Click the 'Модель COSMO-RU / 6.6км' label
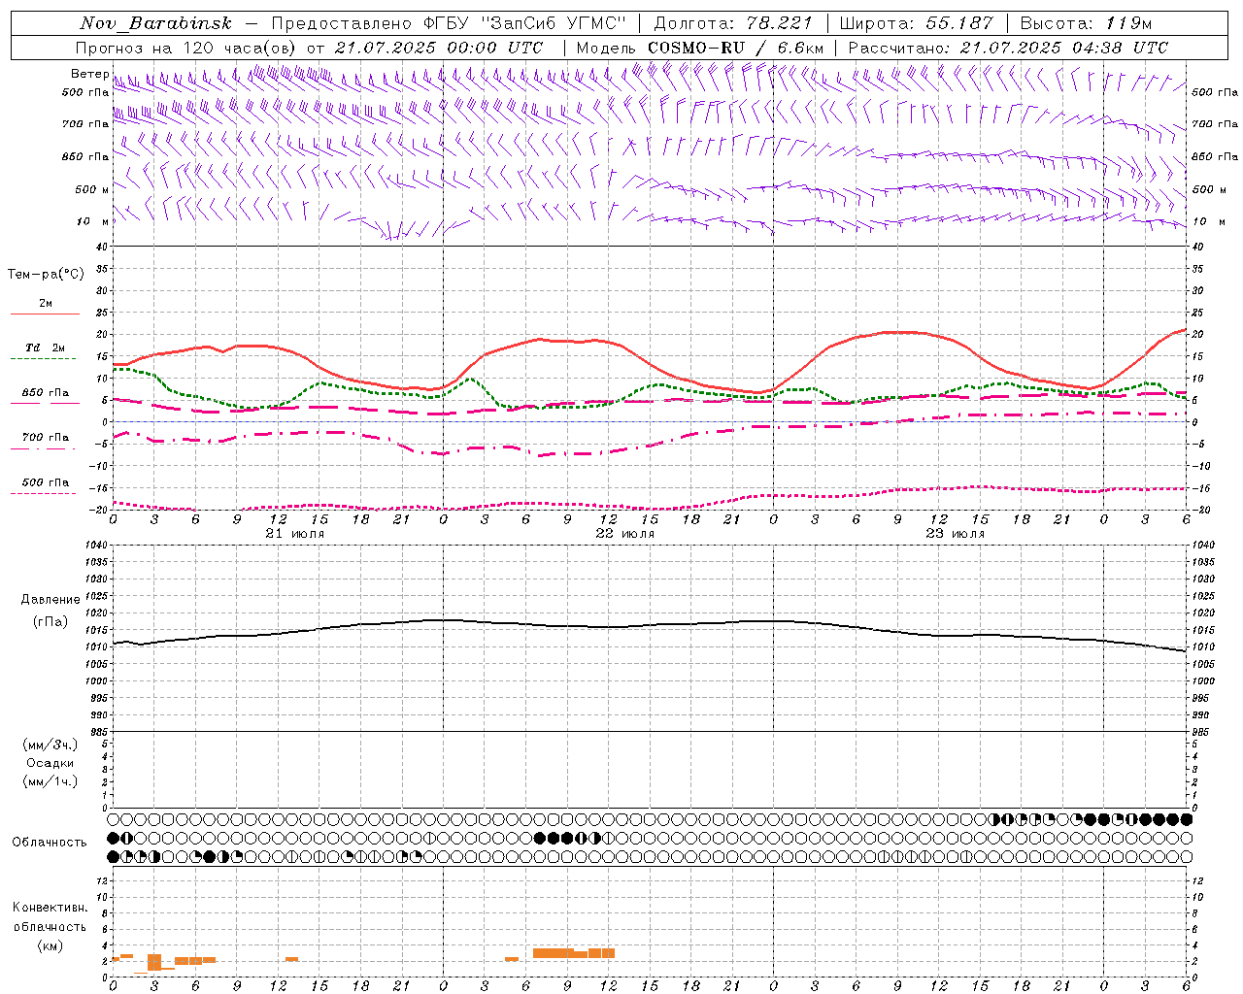Image resolution: width=1243 pixels, height=994 pixels. [x=700, y=48]
